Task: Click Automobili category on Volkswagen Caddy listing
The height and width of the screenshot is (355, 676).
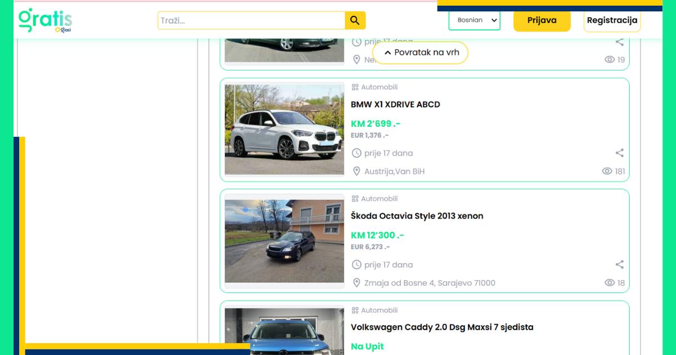Action: coord(379,310)
